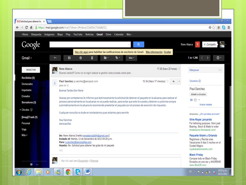Click the p.sanchez@aerocasillas.com email link
Viewport: 246px width, 185px height.
[x=78, y=142]
